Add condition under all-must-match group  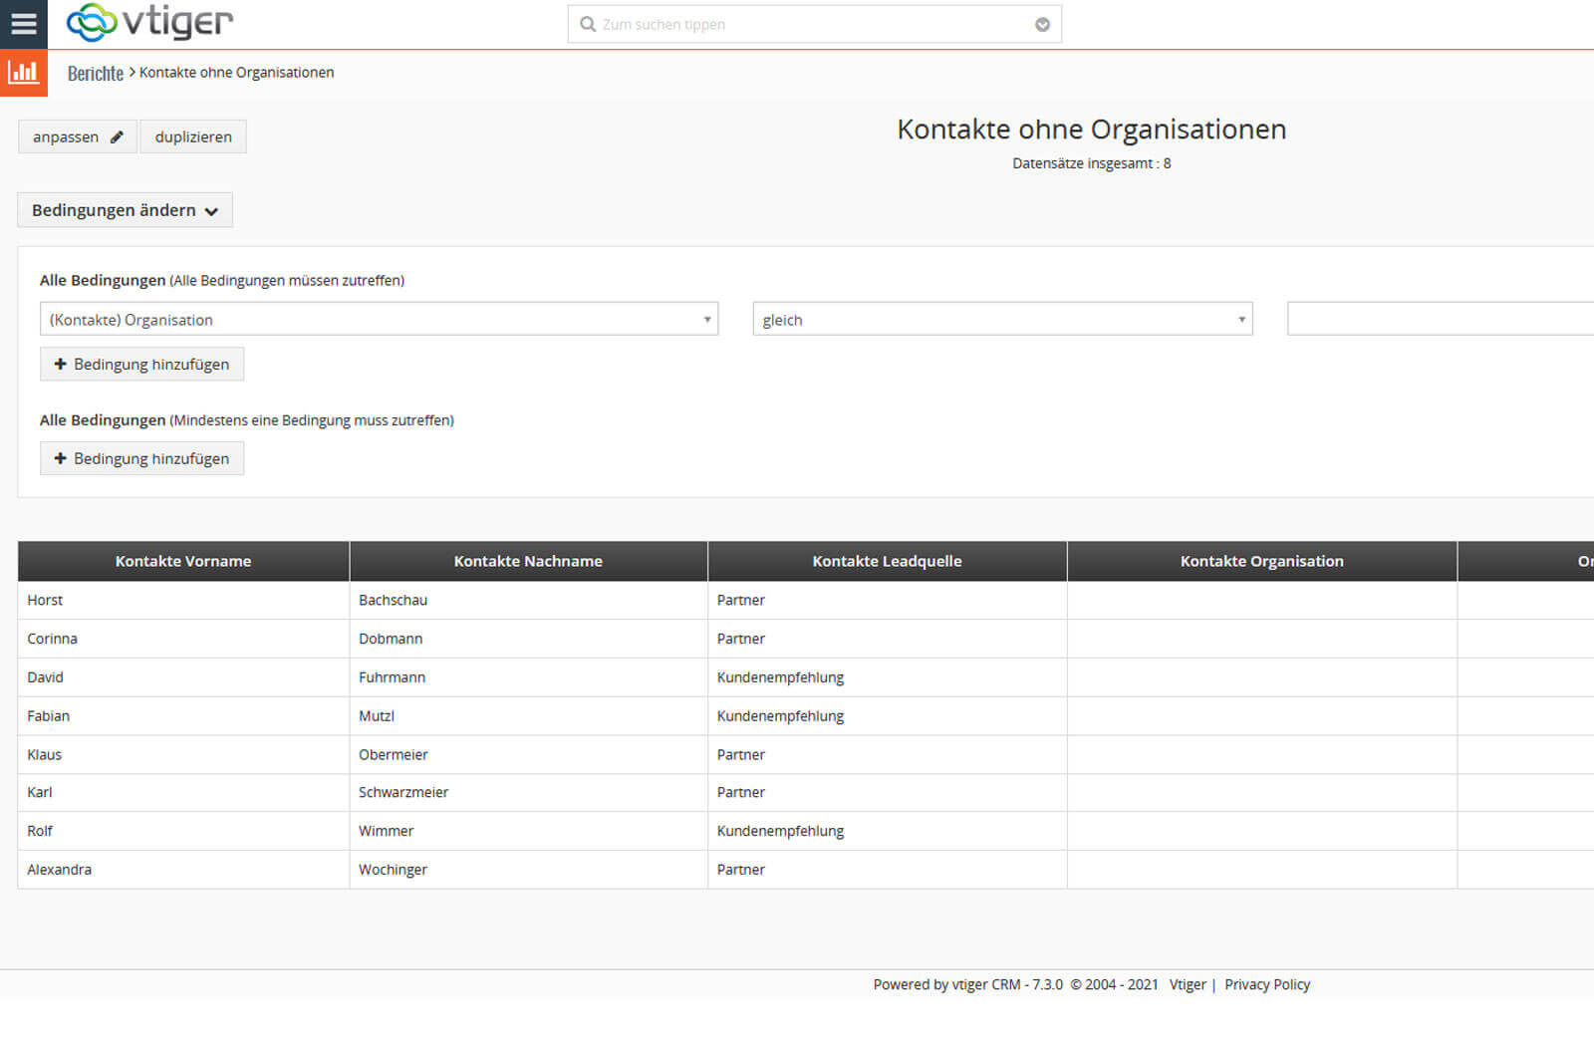[141, 365]
